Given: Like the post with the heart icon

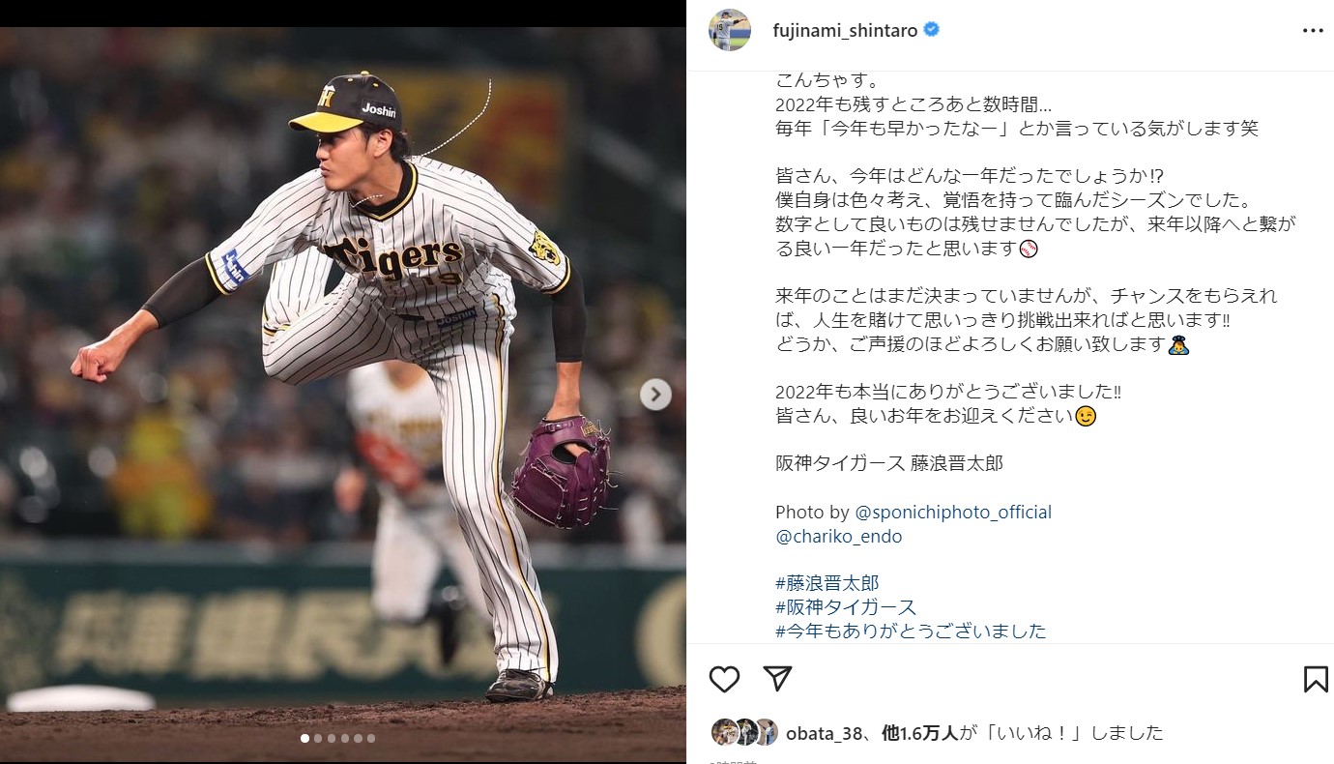Looking at the screenshot, I should point(724,679).
